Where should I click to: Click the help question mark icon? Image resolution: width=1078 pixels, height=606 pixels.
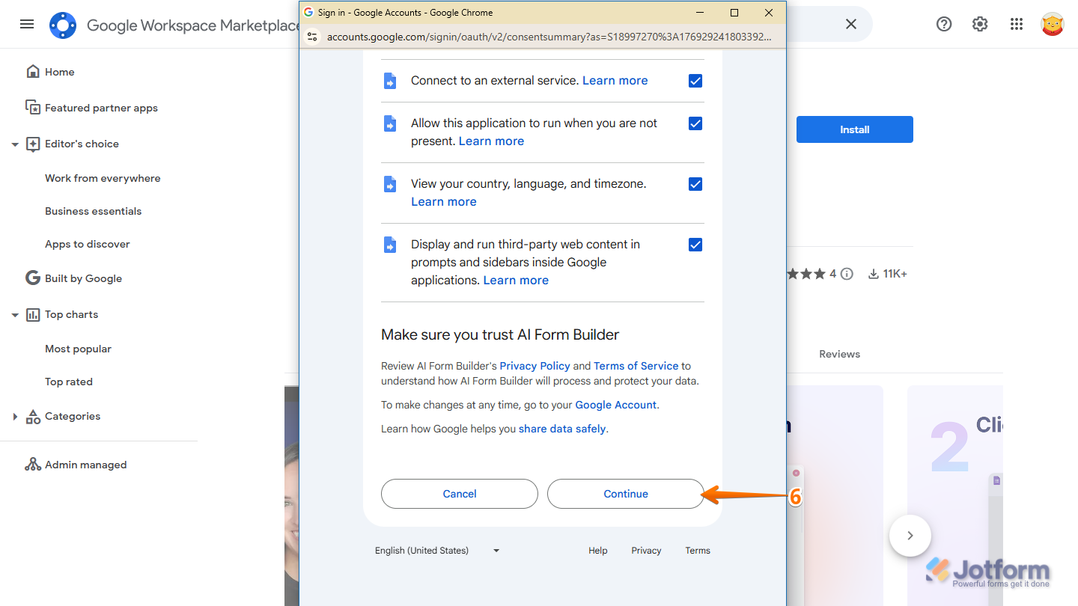(x=944, y=24)
